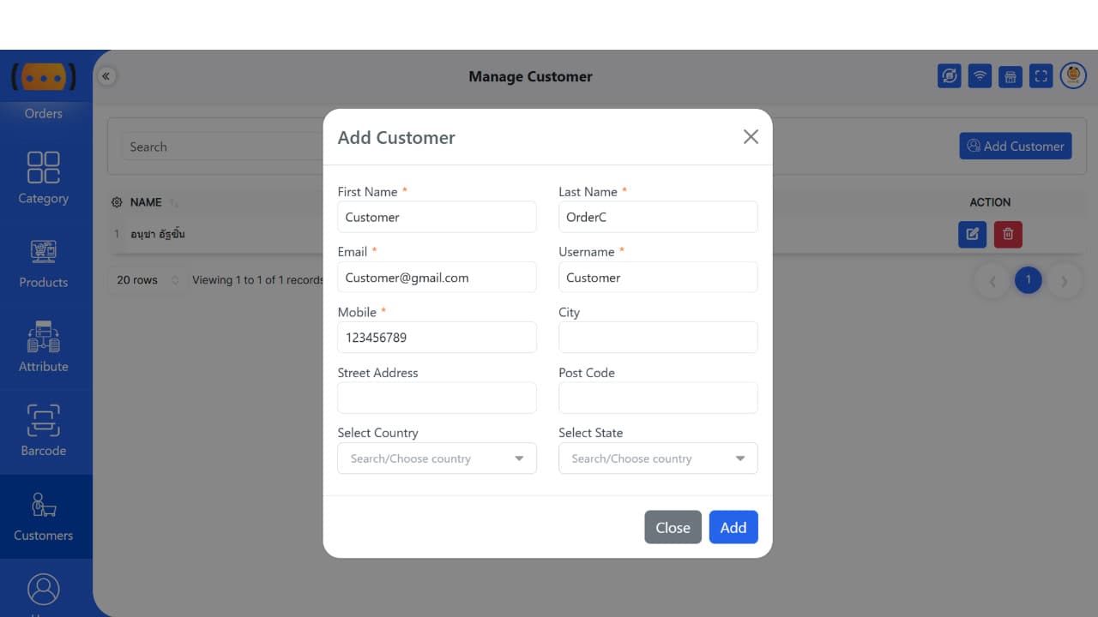Toggle fullscreen mode icon
This screenshot has width=1098, height=617.
click(x=1041, y=76)
